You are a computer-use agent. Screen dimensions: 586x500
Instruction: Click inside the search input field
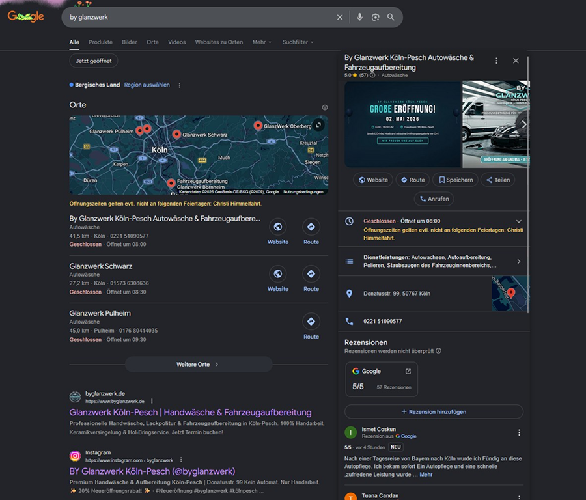(200, 17)
